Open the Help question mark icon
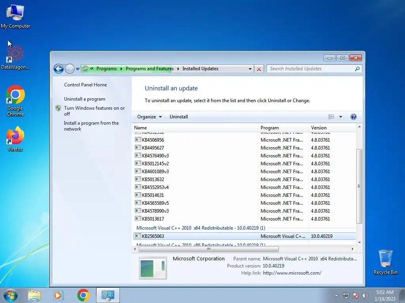The width and height of the screenshot is (405, 303). 353,117
